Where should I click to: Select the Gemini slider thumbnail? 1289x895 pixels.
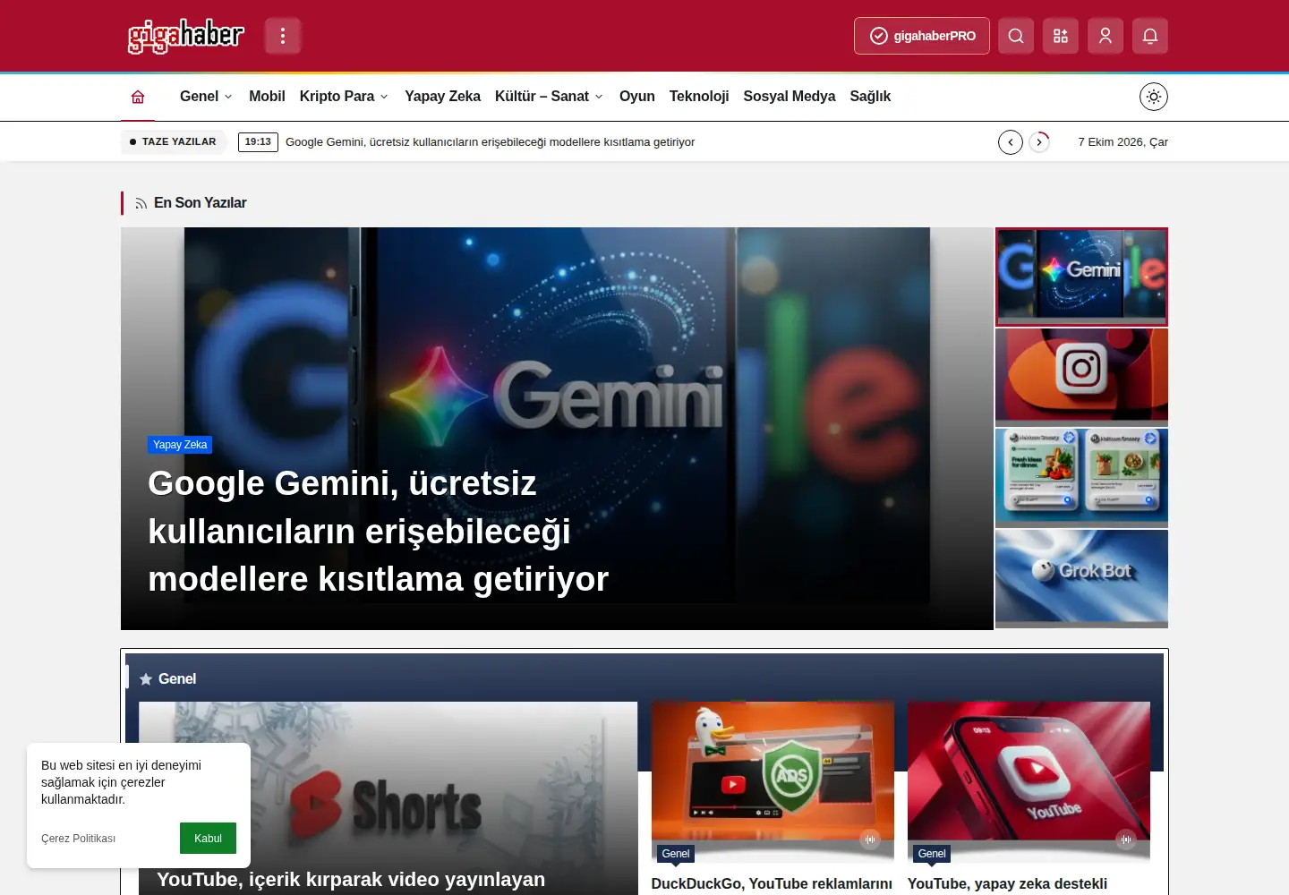(x=1081, y=277)
